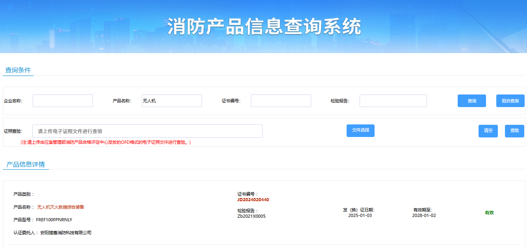
Task: Click product model FREF100FPNRNLY
Action: [x=54, y=220]
